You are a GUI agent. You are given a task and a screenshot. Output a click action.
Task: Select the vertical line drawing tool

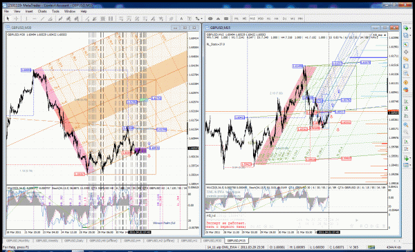(x=26, y=19)
